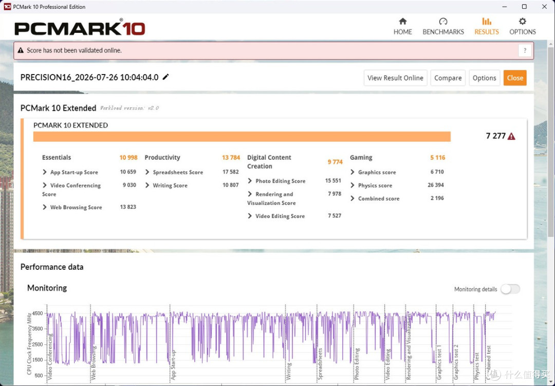The width and height of the screenshot is (555, 386).
Task: Open the HOME tab with house icon
Action: coord(402,27)
